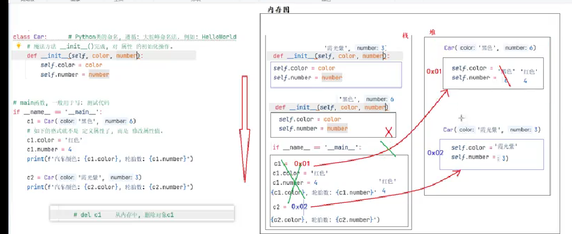The height and width of the screenshot is (234, 572).
Task: Click the 'class Car:' declaration text
Action: [30, 37]
